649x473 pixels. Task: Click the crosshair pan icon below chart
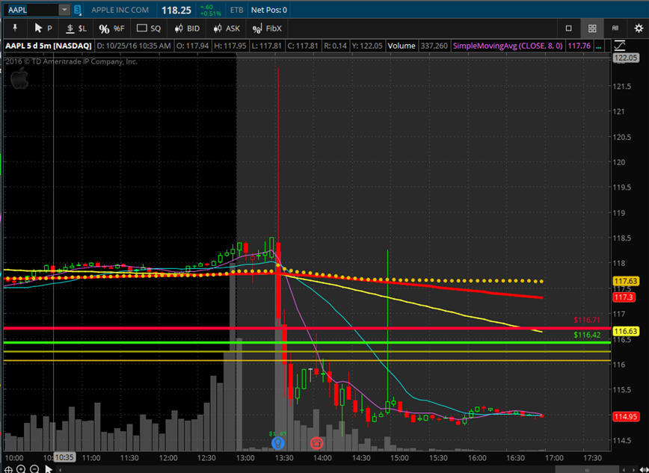[x=9, y=469]
